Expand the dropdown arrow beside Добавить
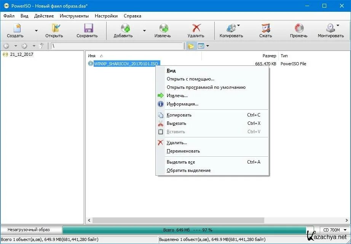This screenshot has width=351, height=244. pyautogui.click(x=144, y=31)
